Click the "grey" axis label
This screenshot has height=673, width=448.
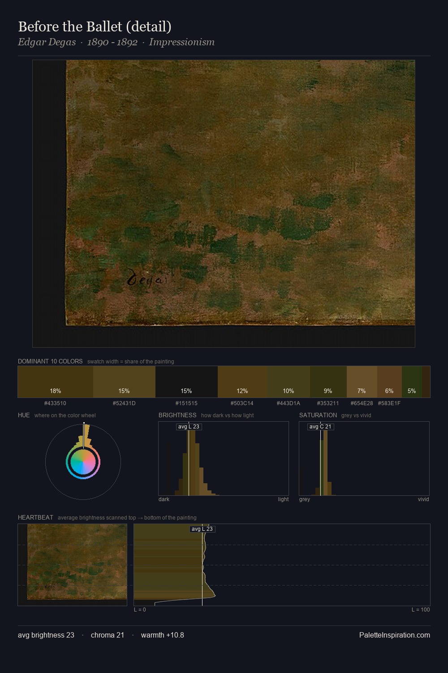coord(305,499)
